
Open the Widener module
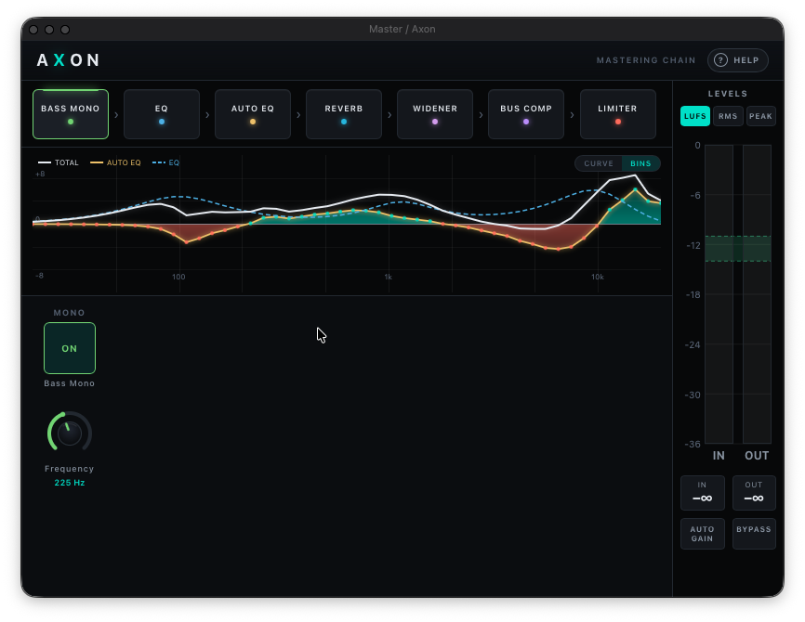coord(435,114)
